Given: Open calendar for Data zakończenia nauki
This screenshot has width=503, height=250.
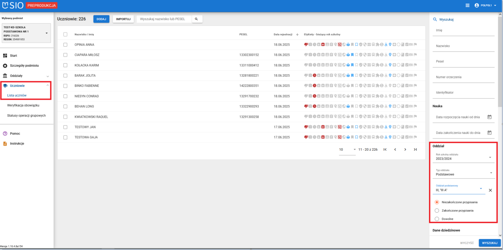Looking at the screenshot, I should [x=490, y=133].
